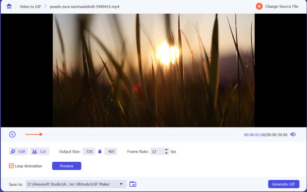The image size is (307, 192).
Task: Click the playback progress slider handle
Action: coord(40,135)
